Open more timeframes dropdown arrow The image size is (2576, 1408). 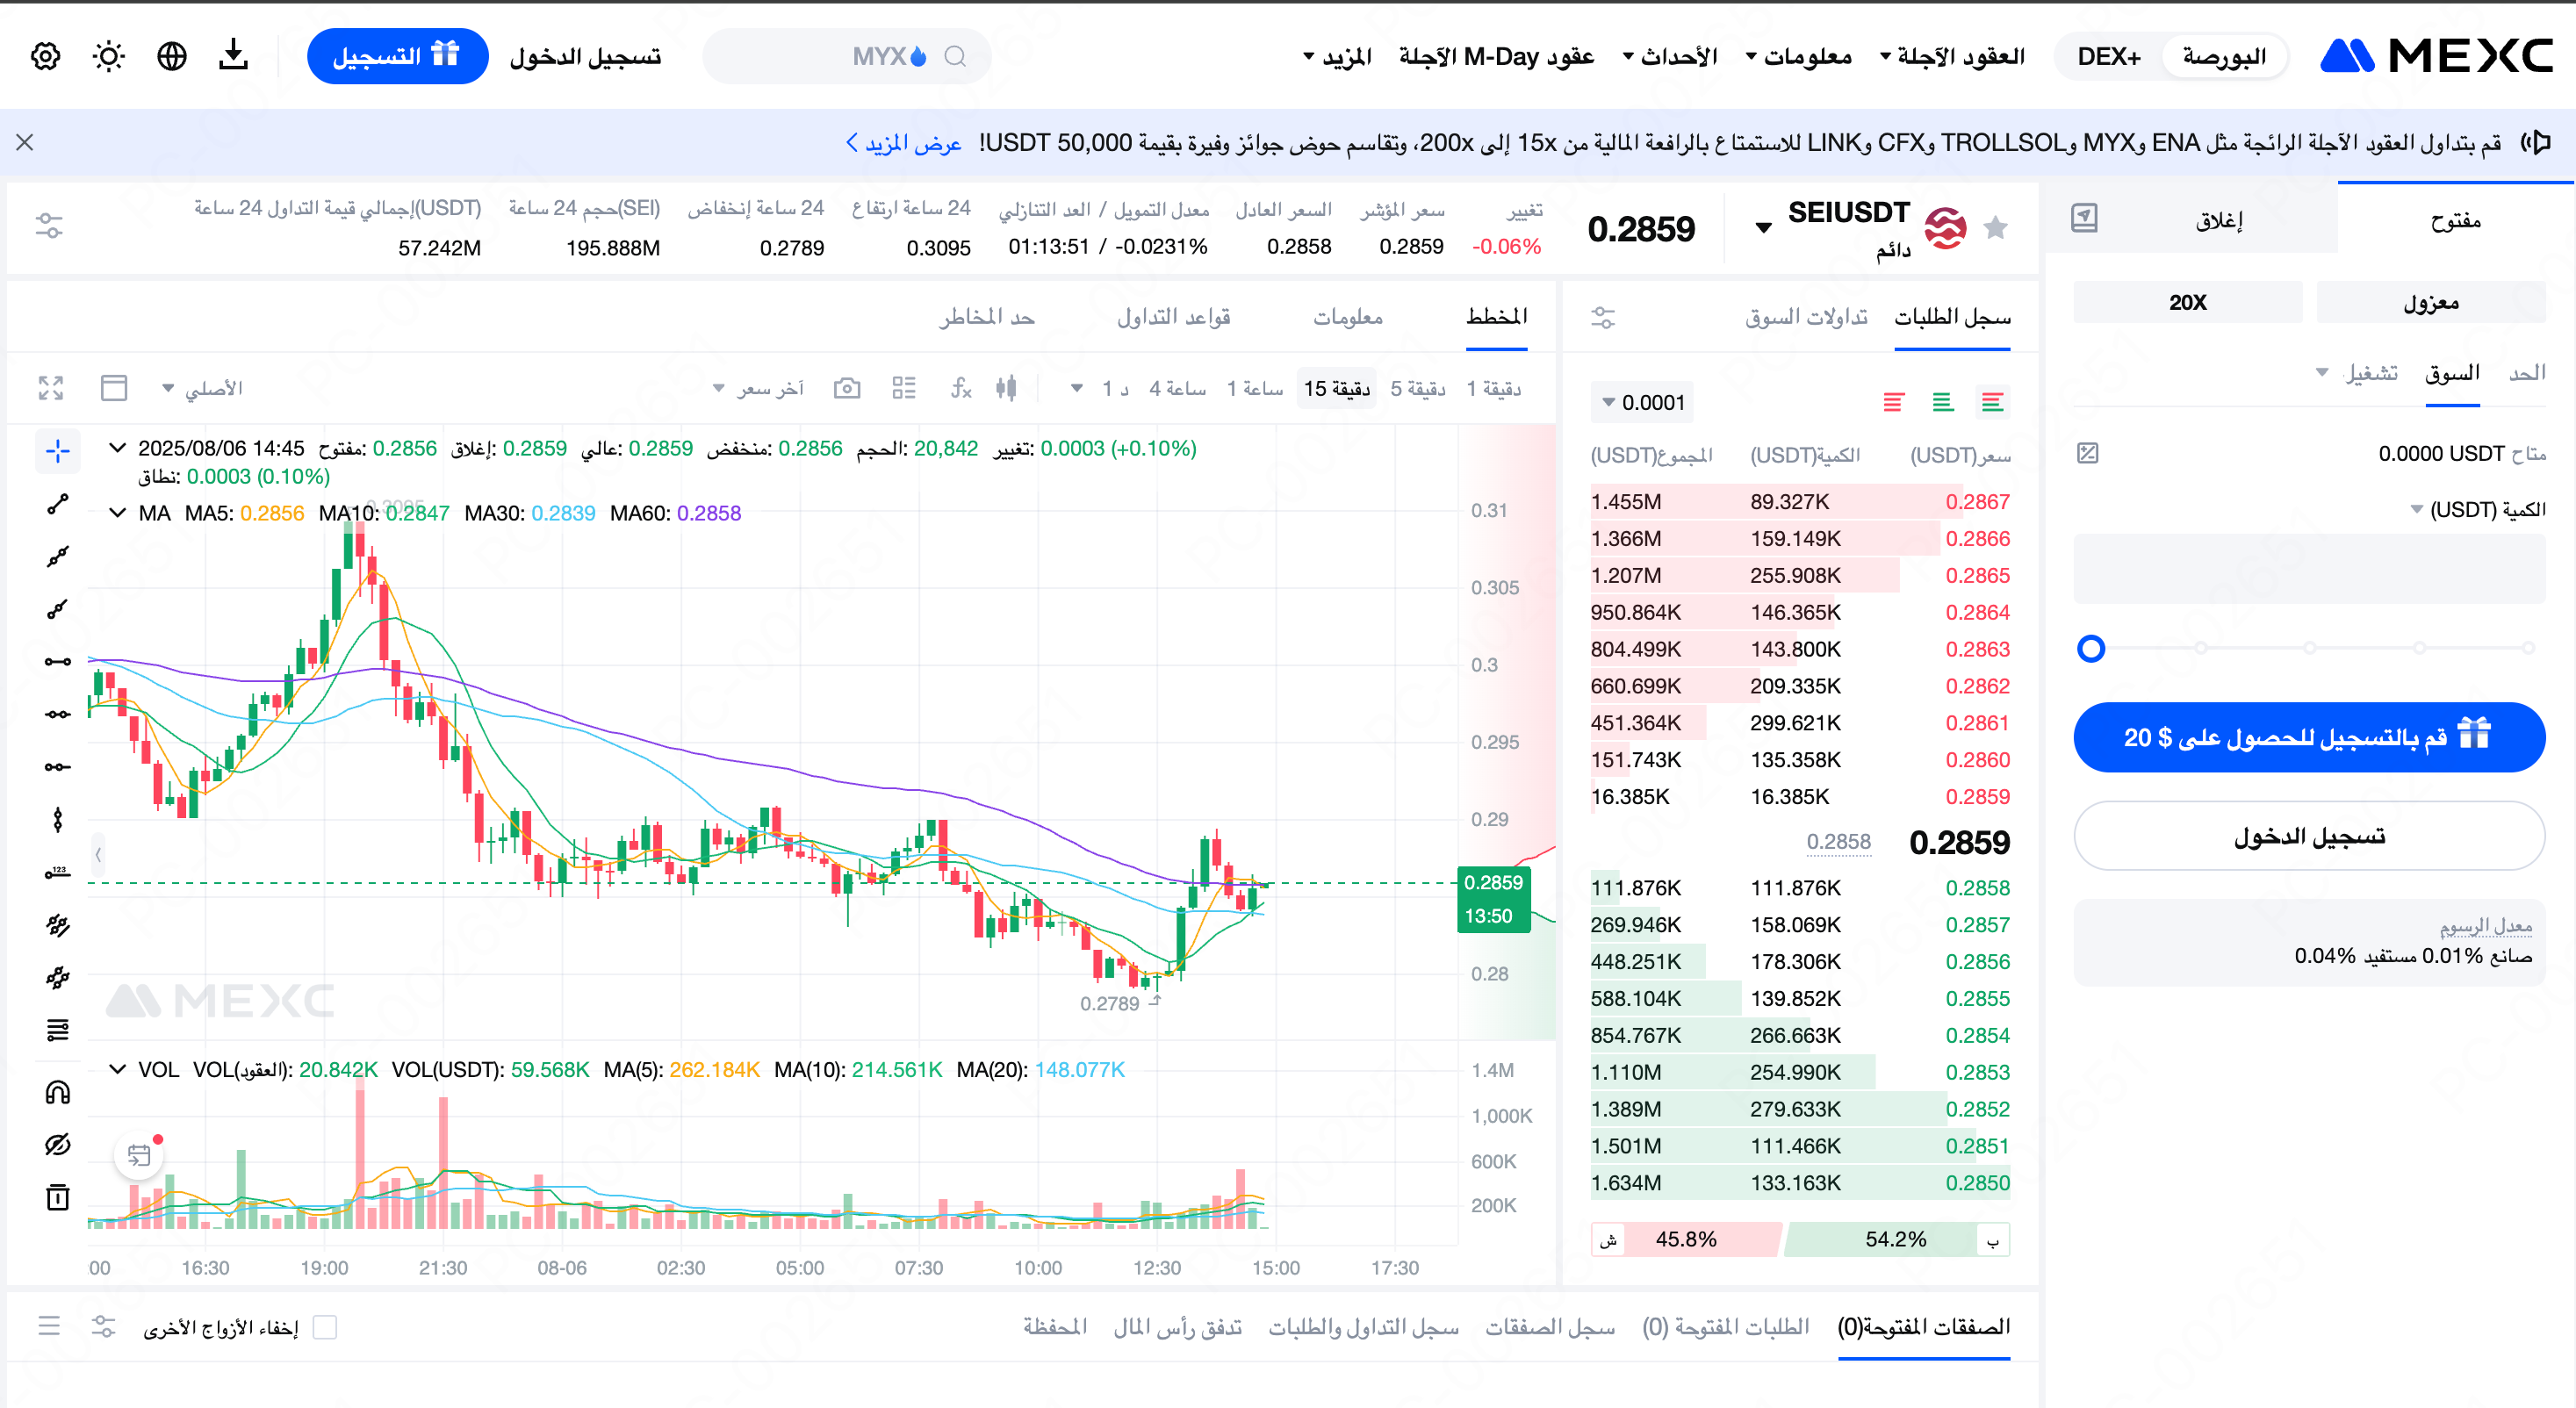[x=1077, y=388]
